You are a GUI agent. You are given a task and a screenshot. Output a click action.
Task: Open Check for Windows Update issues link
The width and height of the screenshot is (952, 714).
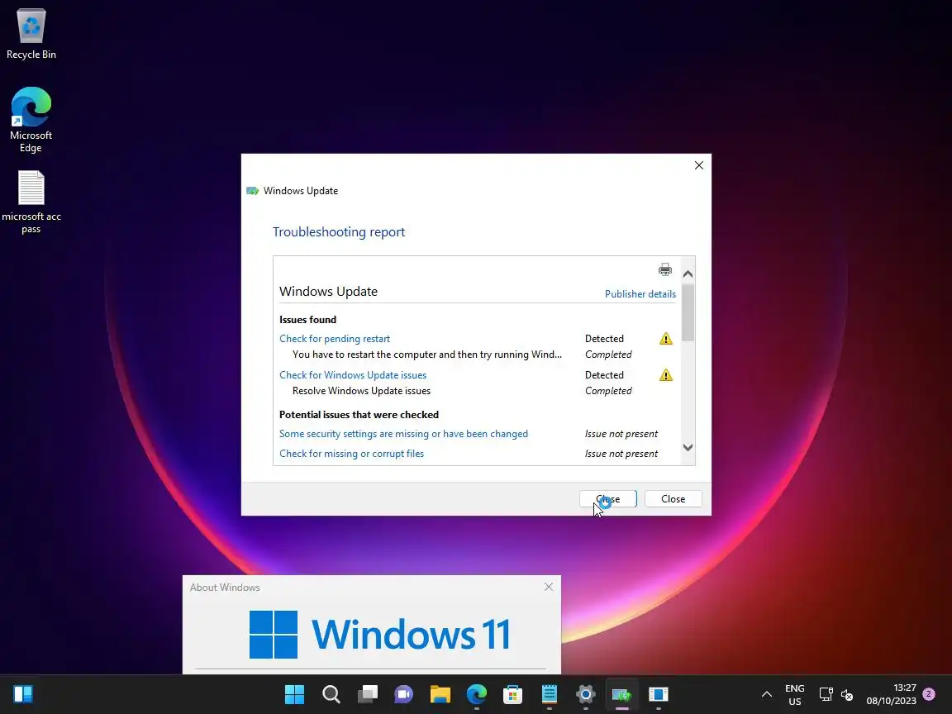pyautogui.click(x=353, y=375)
